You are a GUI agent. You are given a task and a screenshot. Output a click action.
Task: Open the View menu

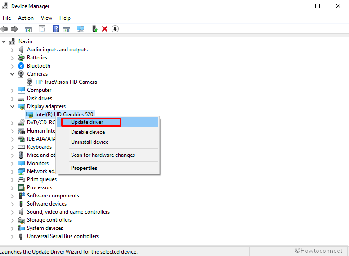[x=46, y=18]
